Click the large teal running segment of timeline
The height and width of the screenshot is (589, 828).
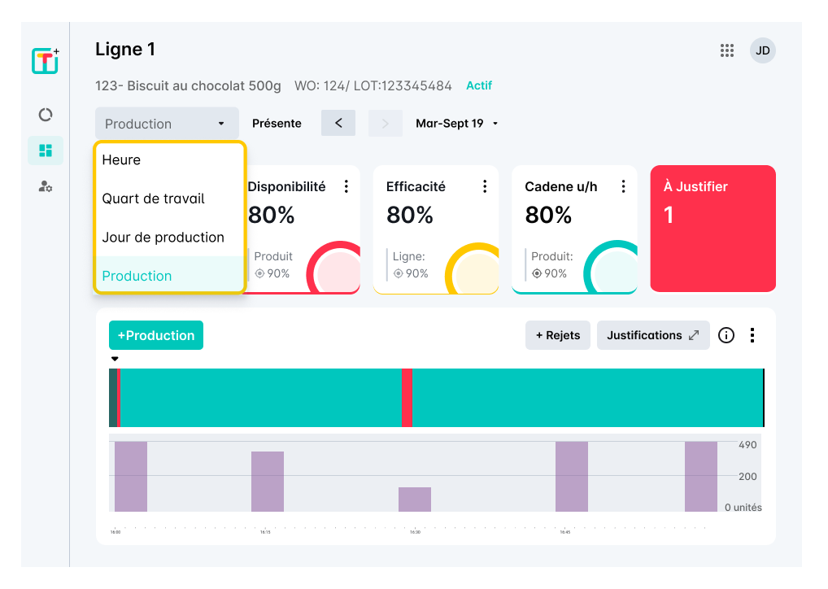pos(587,398)
